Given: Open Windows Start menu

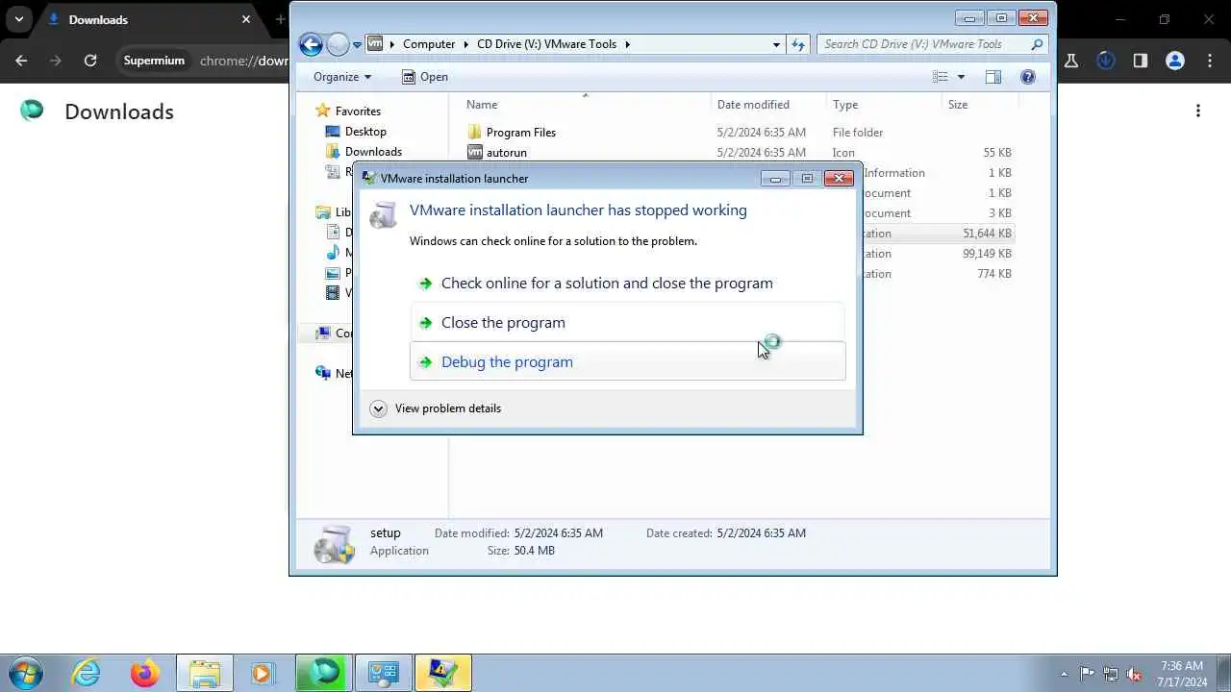Looking at the screenshot, I should [x=25, y=674].
